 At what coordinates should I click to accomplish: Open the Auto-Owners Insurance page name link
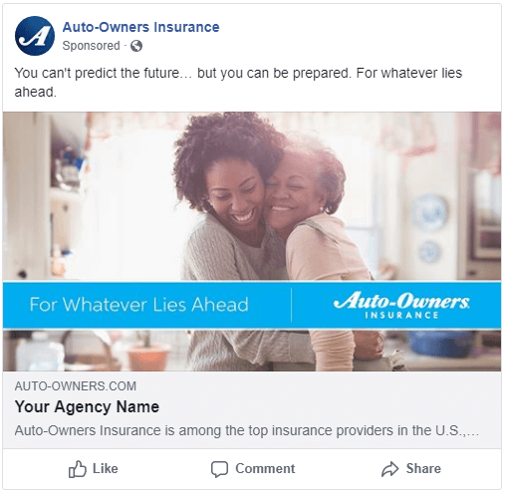coord(140,27)
